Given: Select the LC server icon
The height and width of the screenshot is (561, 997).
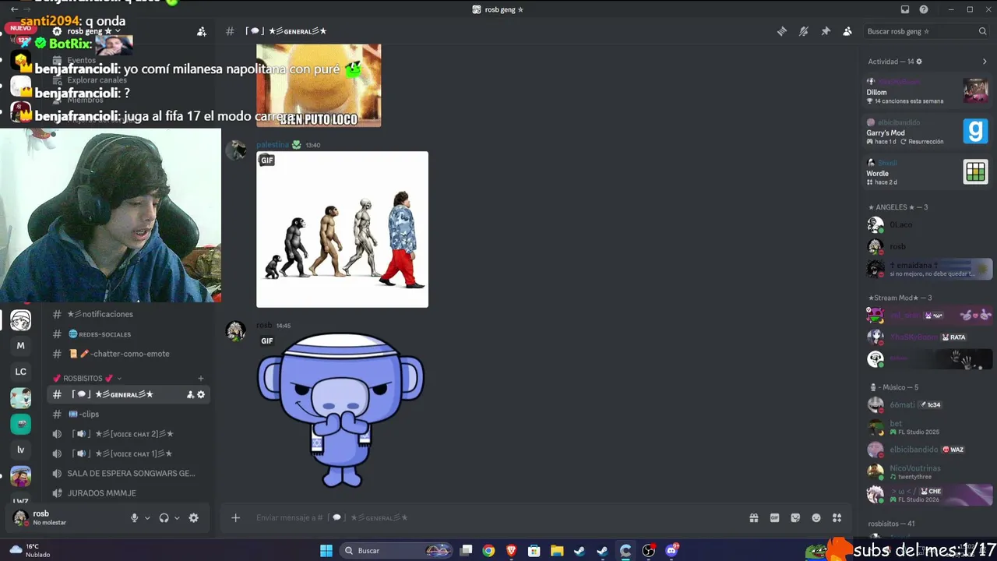Looking at the screenshot, I should (21, 372).
